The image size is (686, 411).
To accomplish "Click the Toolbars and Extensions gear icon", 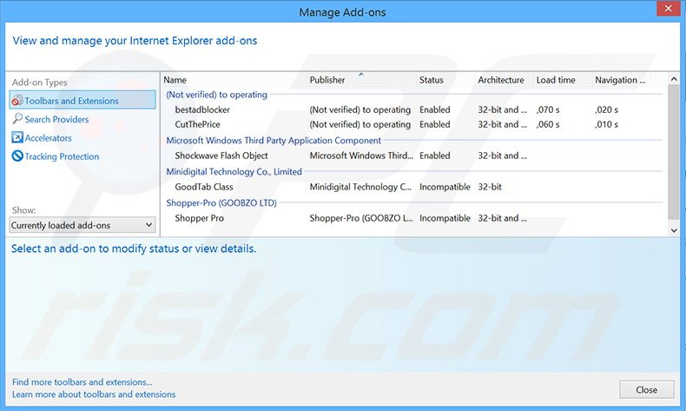I will [17, 101].
